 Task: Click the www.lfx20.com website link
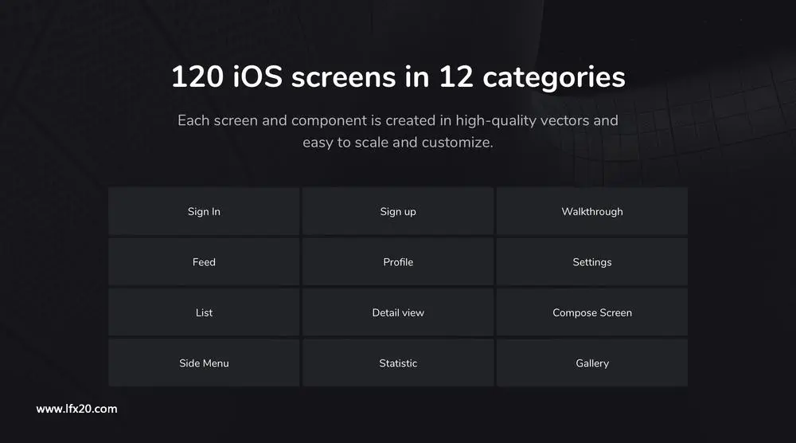coord(76,409)
